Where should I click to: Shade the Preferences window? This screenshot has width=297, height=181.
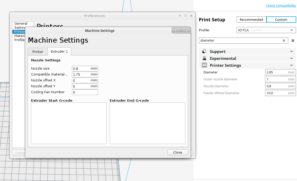(x=180, y=16)
